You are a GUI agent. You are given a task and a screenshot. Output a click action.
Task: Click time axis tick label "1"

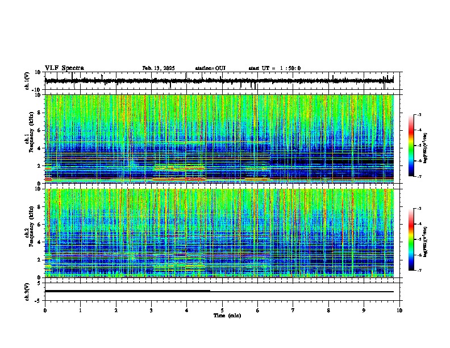point(80,310)
